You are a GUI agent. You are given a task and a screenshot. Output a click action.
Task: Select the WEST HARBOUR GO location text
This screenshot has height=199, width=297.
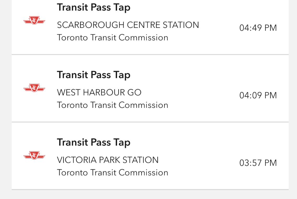(99, 92)
